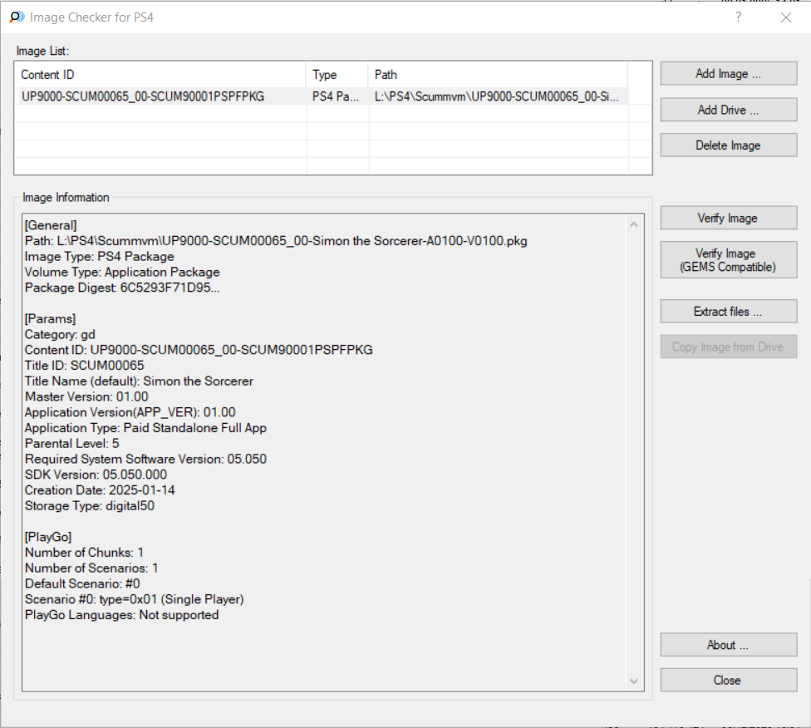Viewport: 811px width, 728px height.
Task: Click the 'Storage Type: digital50' line
Action: tap(90, 505)
